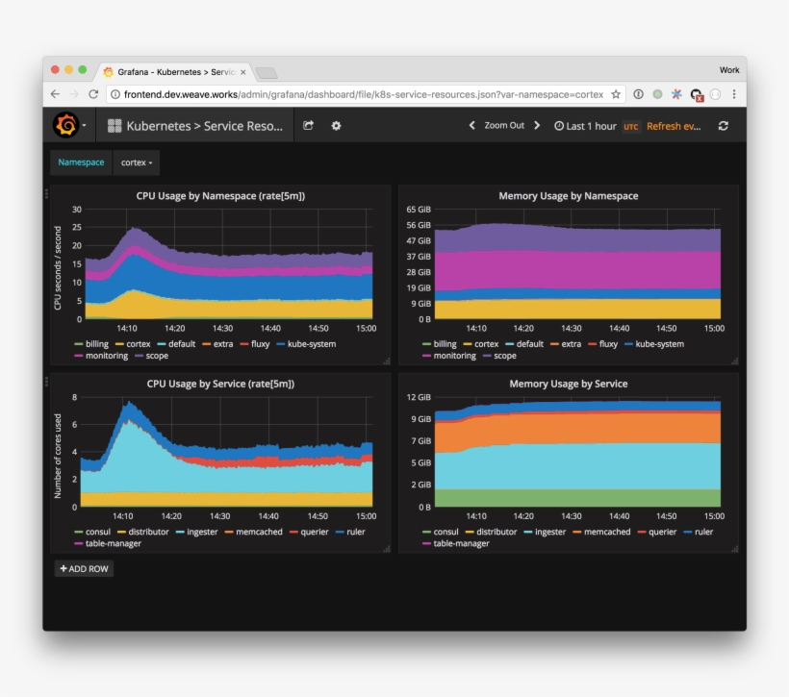Bookmark page with the star icon
This screenshot has height=697, width=789.
[616, 94]
